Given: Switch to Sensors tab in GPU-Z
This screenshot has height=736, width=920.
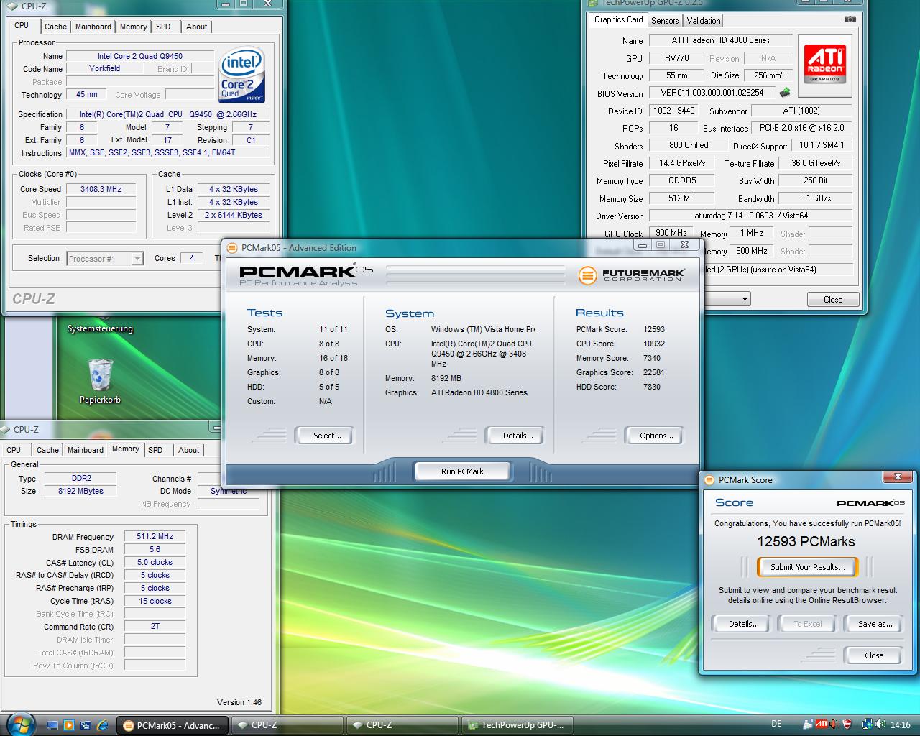Looking at the screenshot, I should pos(665,21).
